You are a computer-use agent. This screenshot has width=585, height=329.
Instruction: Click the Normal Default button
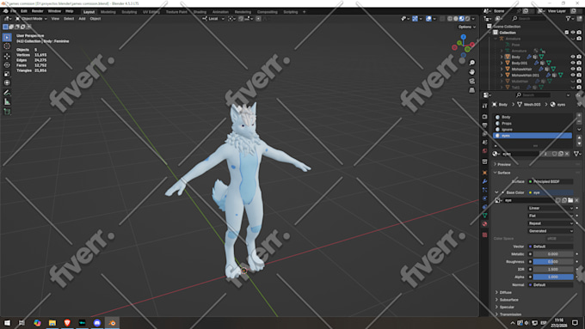(551, 284)
